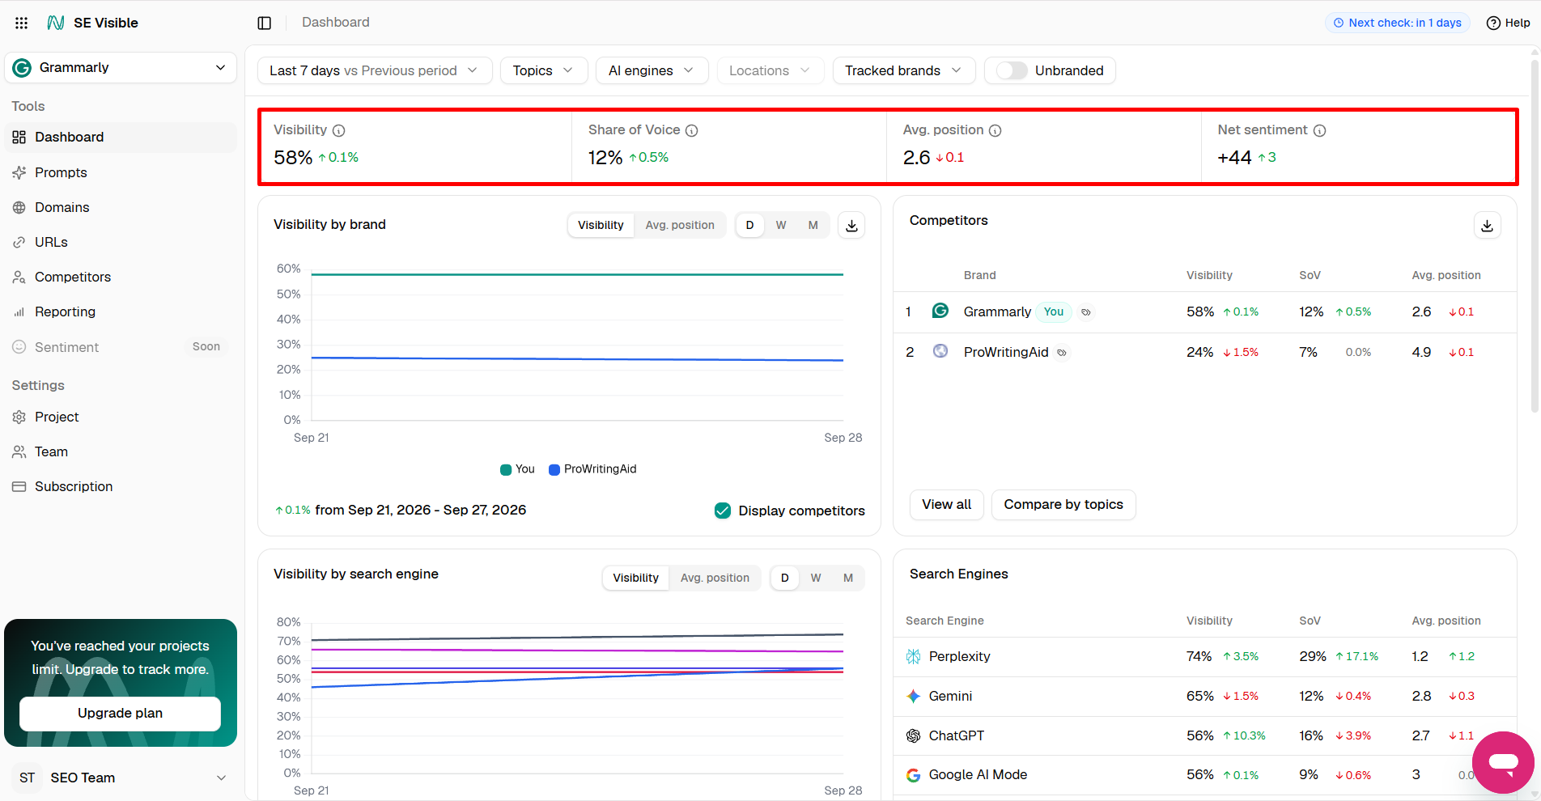
Task: Click link icon next to Grammarly brand
Action: [1086, 312]
